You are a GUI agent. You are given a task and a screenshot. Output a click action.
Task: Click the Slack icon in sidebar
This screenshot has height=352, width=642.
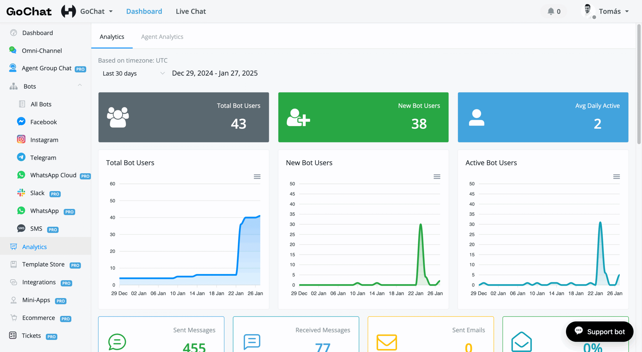click(21, 193)
